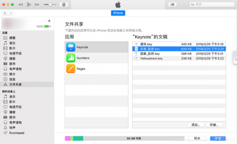The image size is (237, 144).
Task: Click the 同步 sync button
Action: click(197, 138)
